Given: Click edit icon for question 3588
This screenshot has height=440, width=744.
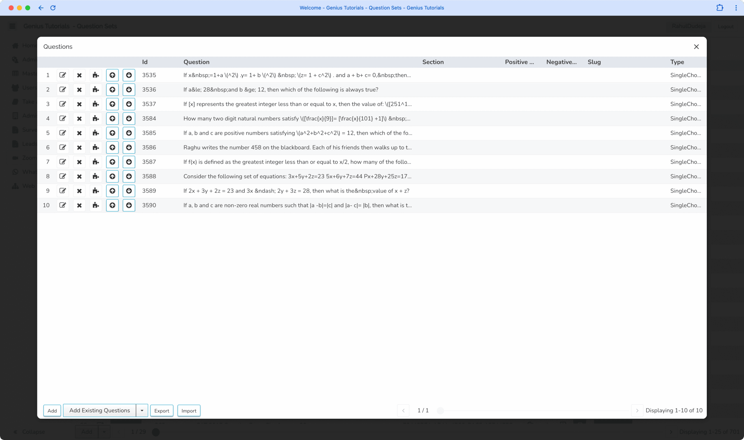Looking at the screenshot, I should [x=62, y=176].
